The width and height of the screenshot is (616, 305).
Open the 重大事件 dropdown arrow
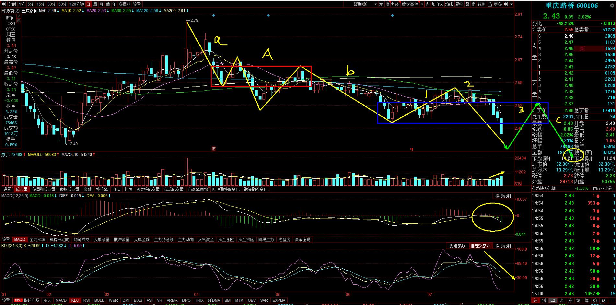click(422, 4)
